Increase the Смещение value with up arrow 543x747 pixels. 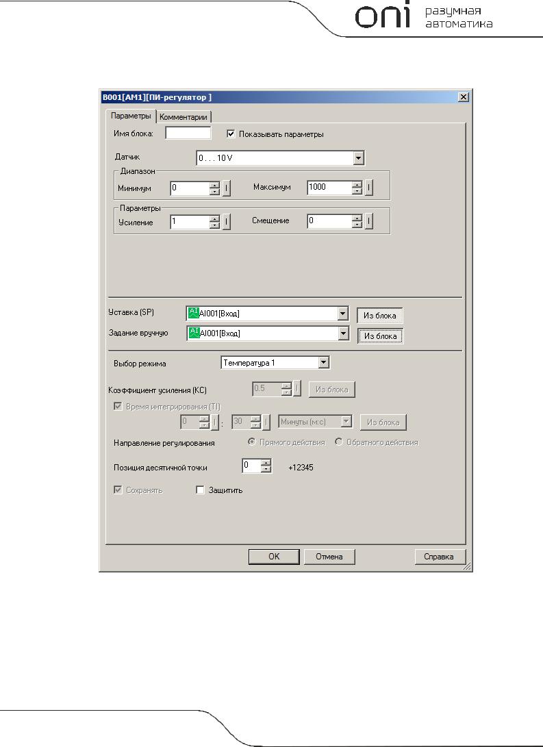pyautogui.click(x=357, y=218)
